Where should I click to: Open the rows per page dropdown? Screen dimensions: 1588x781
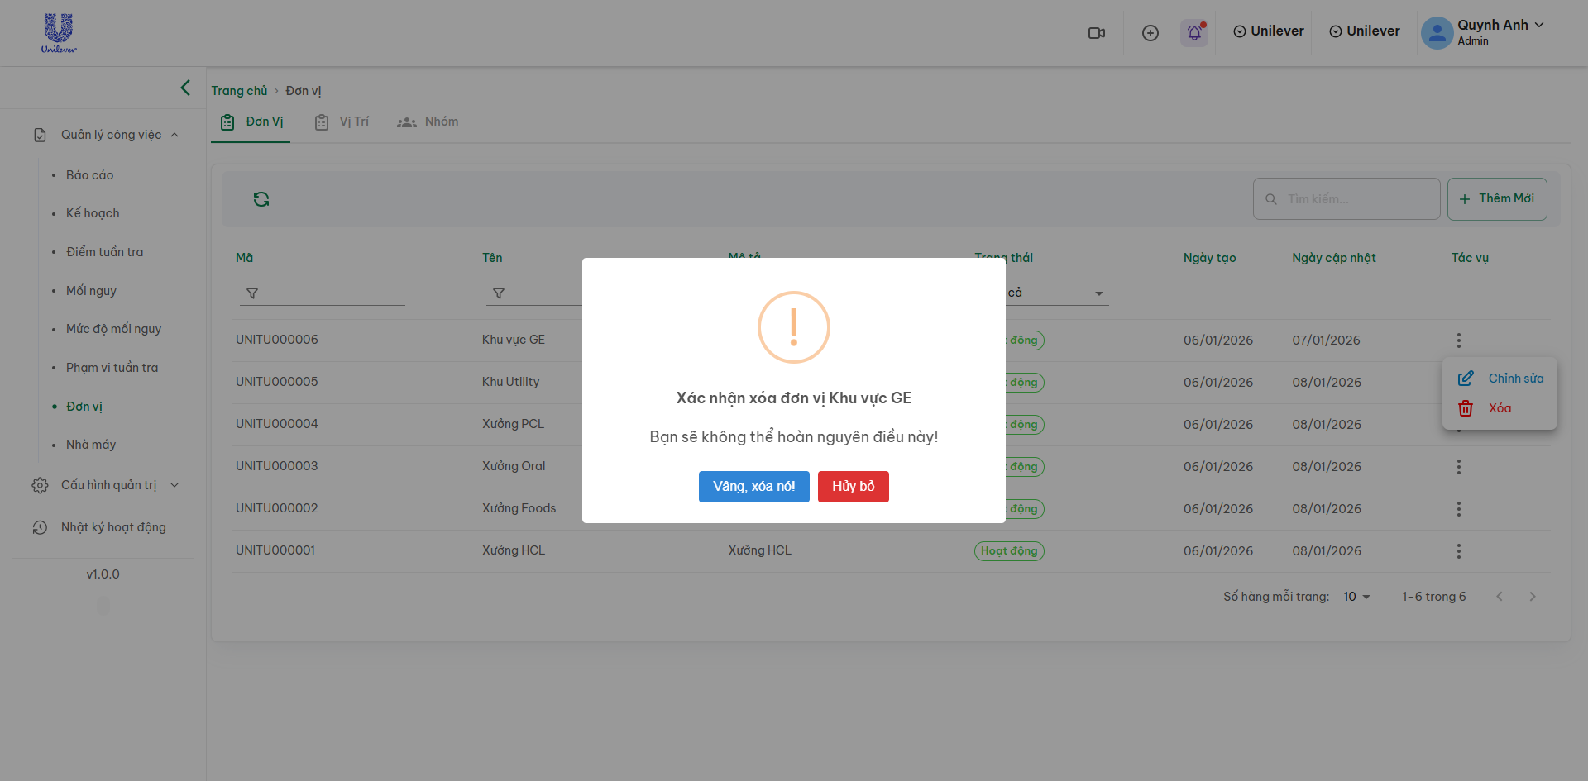pos(1356,597)
